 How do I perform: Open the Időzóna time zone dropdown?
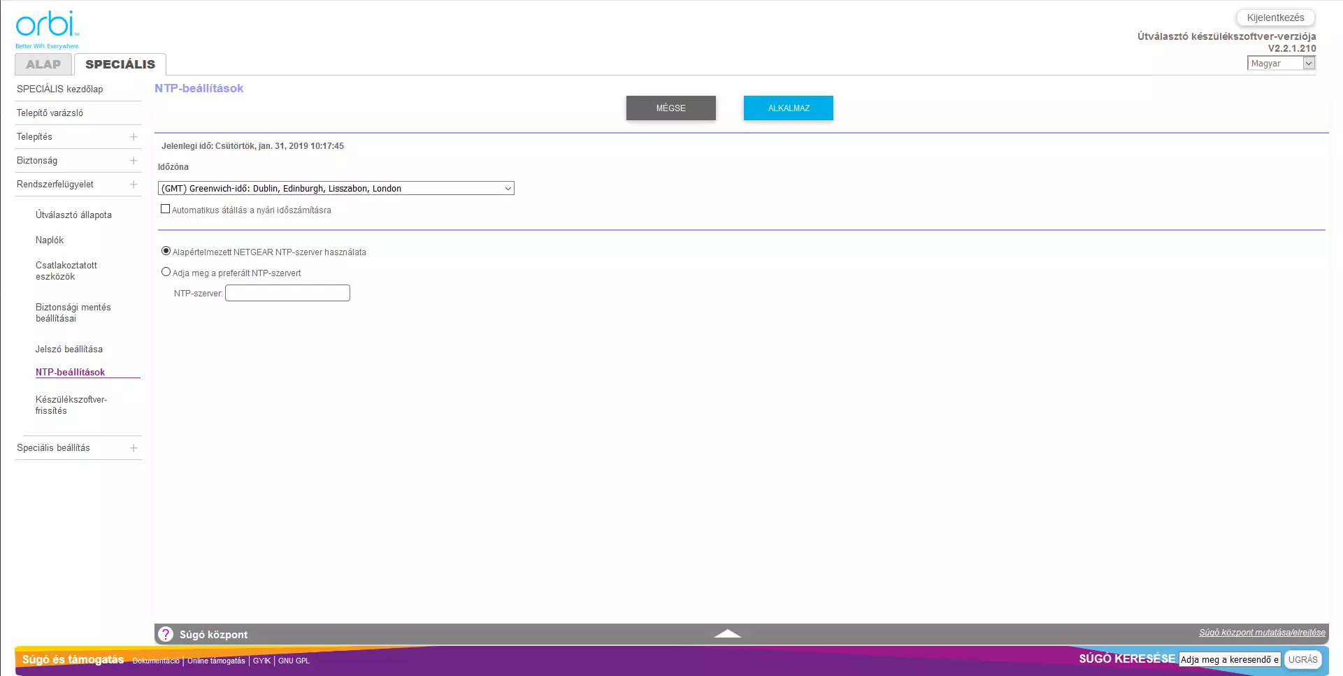point(336,189)
